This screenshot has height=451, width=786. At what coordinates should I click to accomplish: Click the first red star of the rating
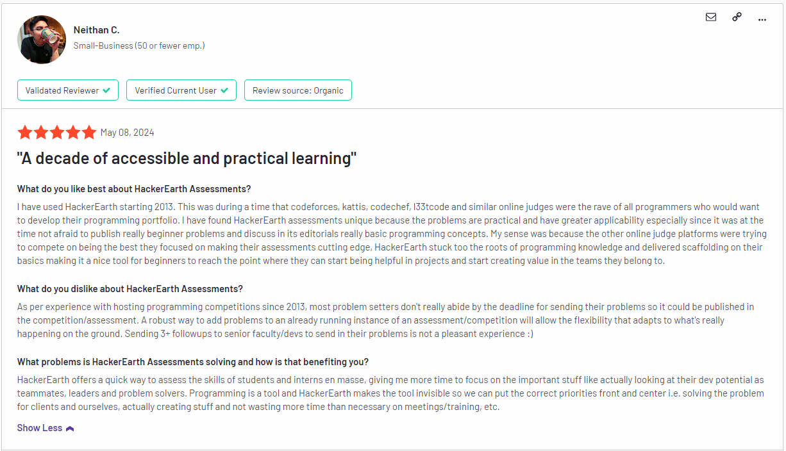[25, 132]
